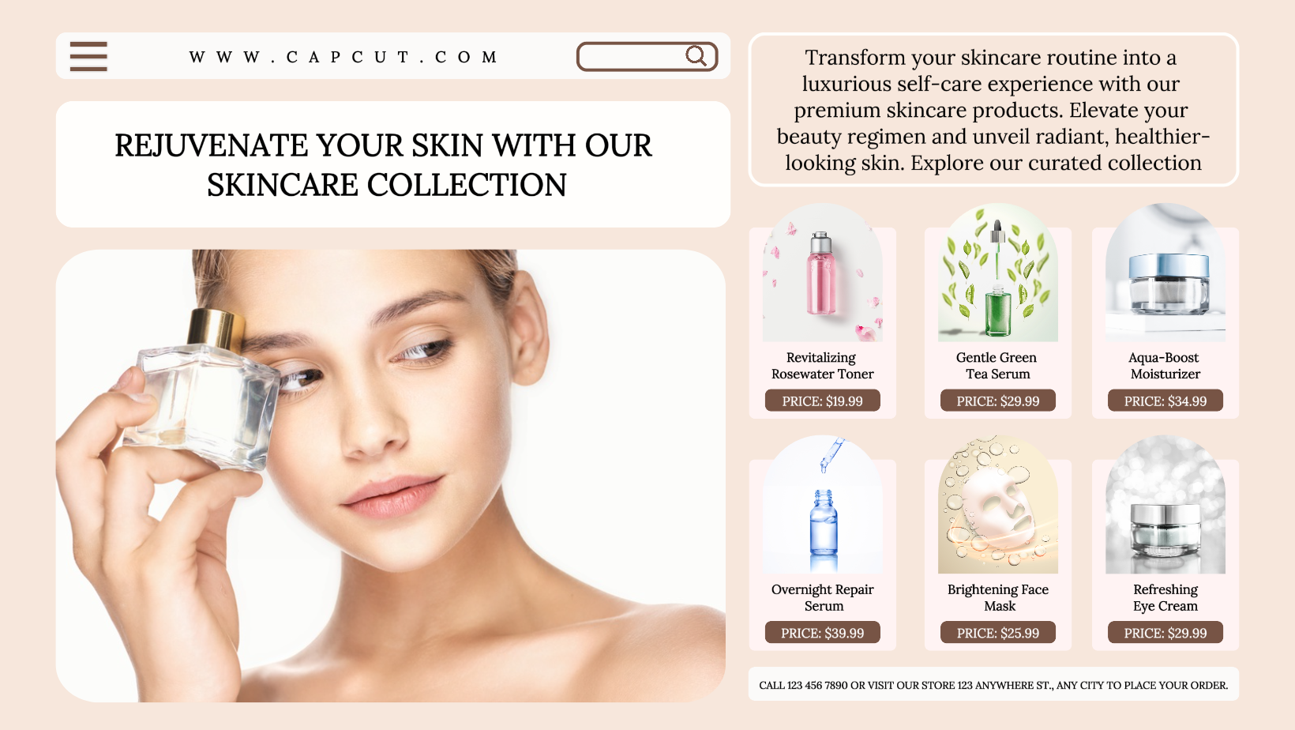This screenshot has height=730, width=1295.
Task: Click the PRICE: $25.99 button
Action: coord(998,633)
